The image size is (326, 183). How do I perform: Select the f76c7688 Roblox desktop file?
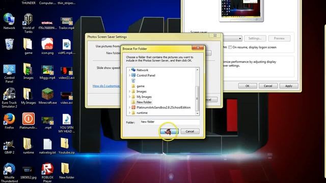click(47, 25)
